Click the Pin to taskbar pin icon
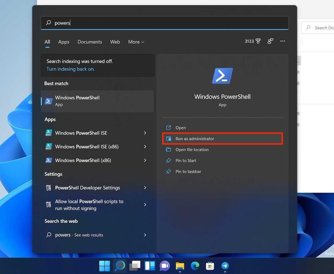This screenshot has height=274, width=334. click(x=168, y=172)
